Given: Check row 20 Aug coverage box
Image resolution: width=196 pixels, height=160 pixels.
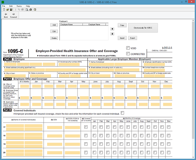Looking at the screenshot, I should click(142, 152).
